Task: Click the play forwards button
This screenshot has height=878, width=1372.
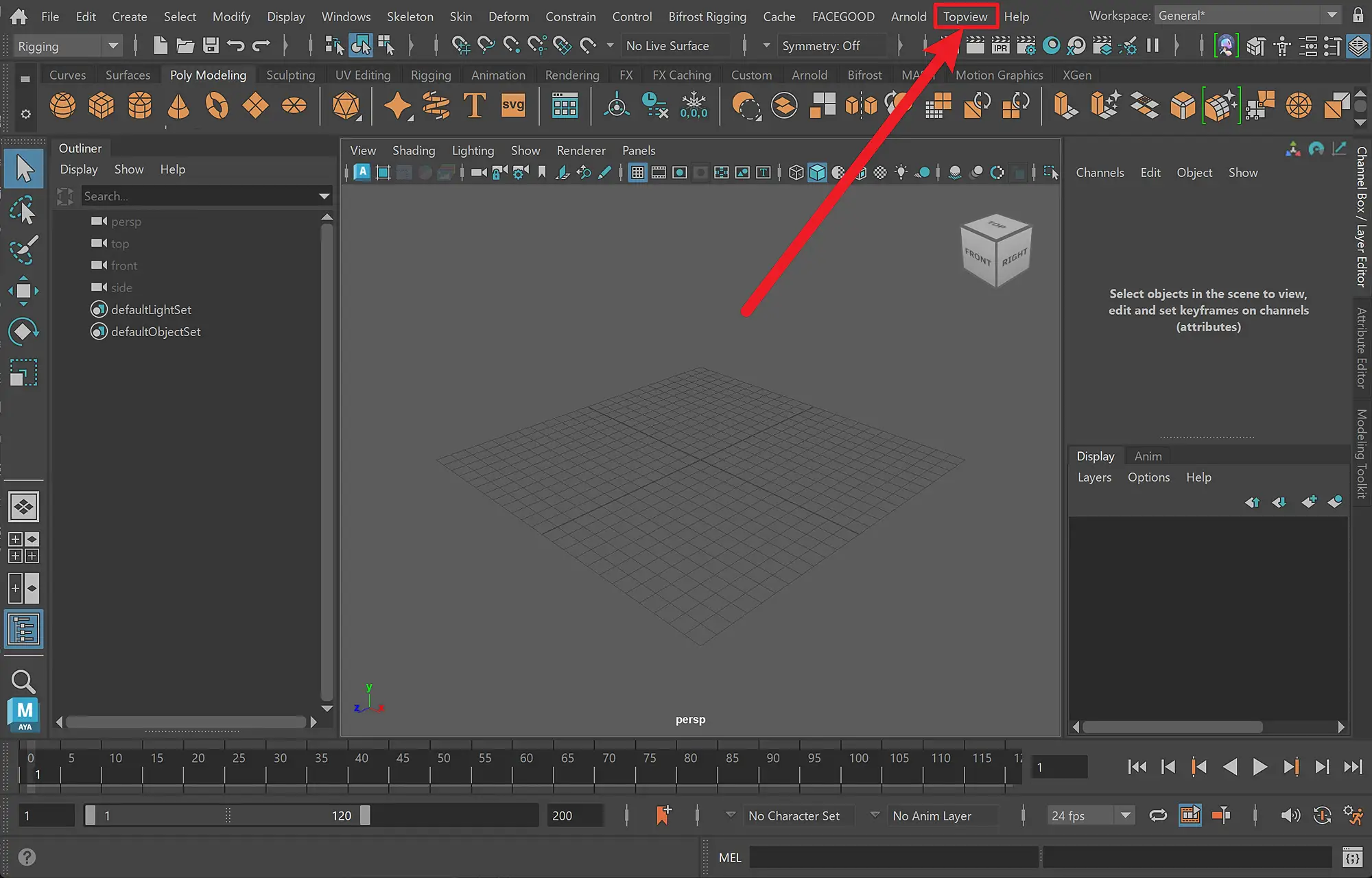Action: click(x=1259, y=767)
